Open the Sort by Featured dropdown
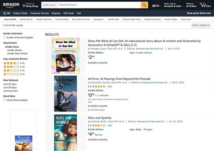The height and width of the screenshot is (151, 214). [201, 25]
